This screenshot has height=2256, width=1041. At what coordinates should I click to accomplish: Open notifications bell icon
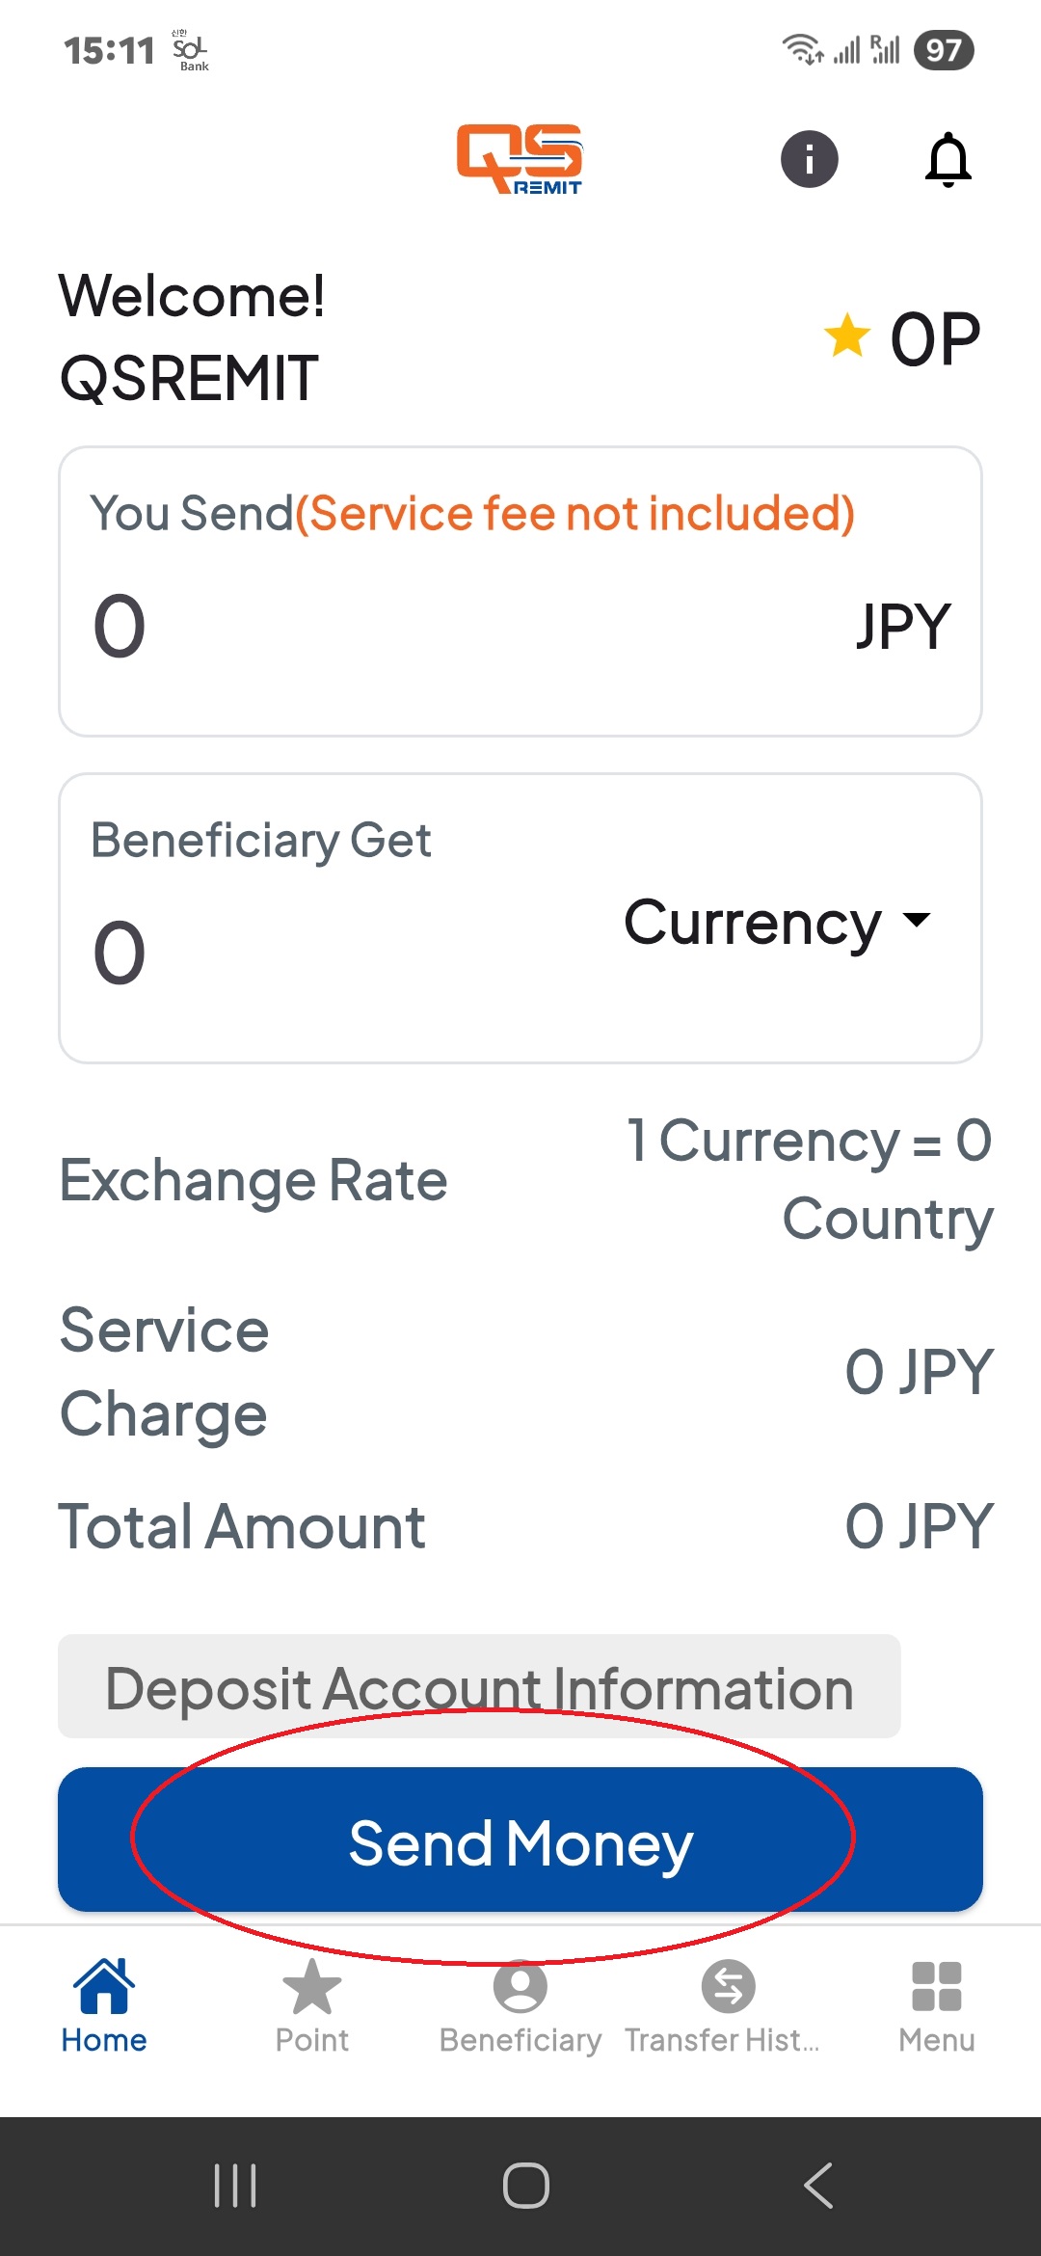[948, 159]
